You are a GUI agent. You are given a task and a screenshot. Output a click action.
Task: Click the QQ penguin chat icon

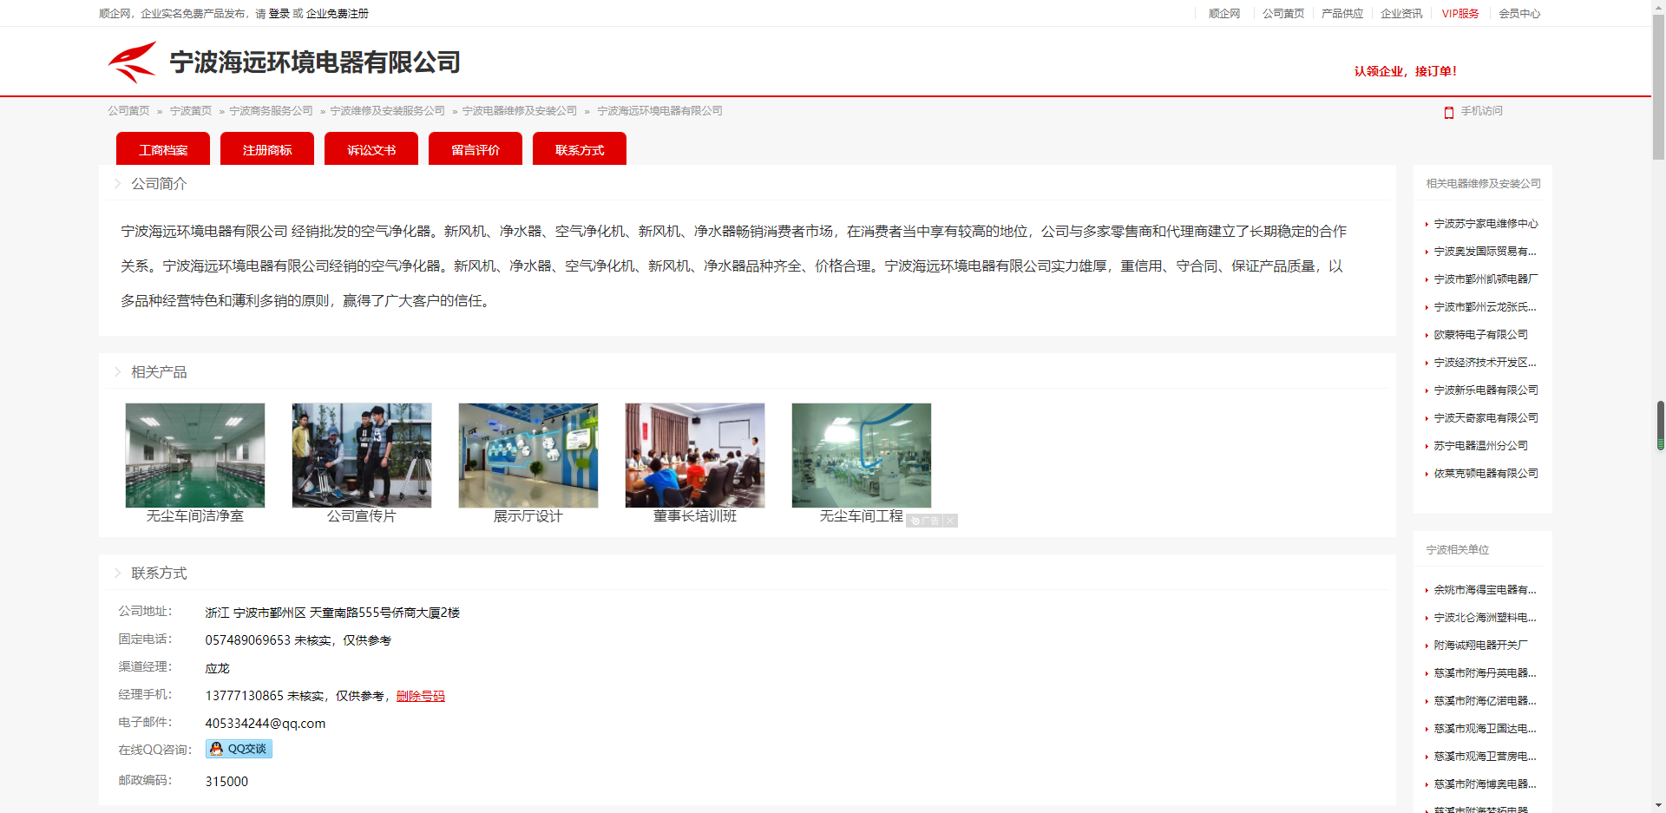coord(216,749)
